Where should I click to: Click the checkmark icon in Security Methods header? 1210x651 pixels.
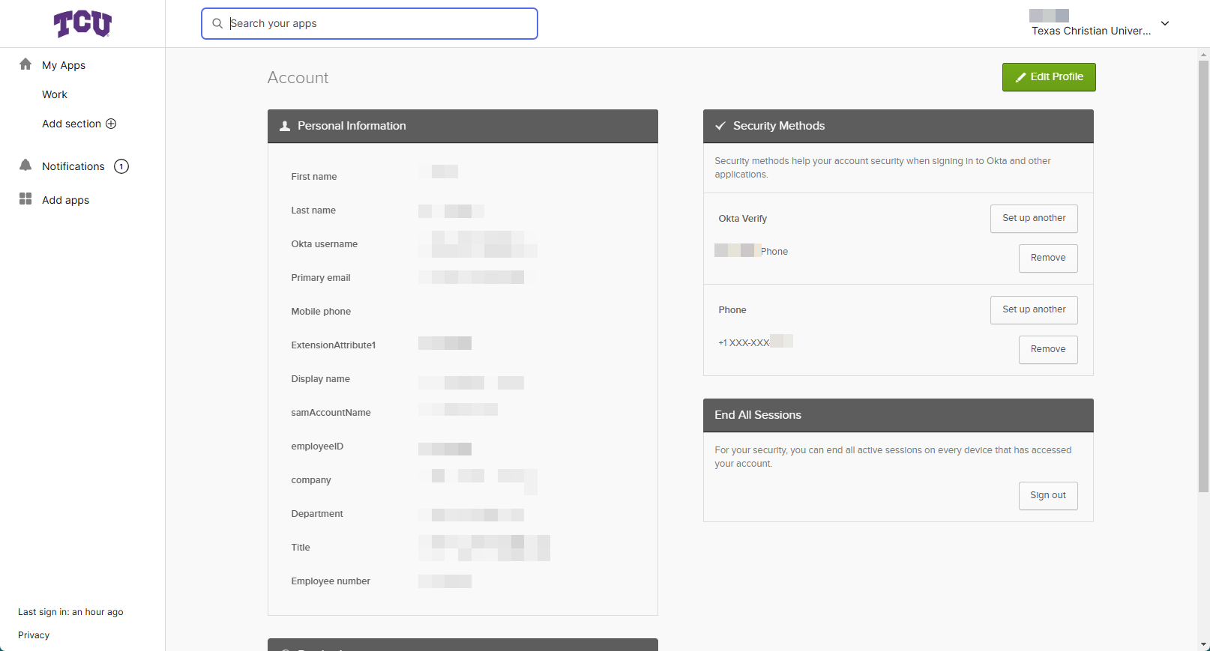pyautogui.click(x=720, y=126)
